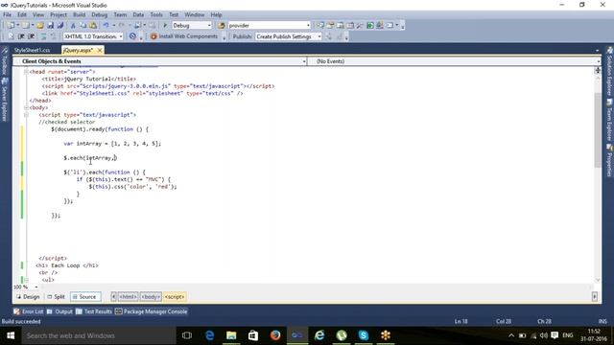Open Skype from the taskbar
Image resolution: width=614 pixels, height=345 pixels.
364,335
